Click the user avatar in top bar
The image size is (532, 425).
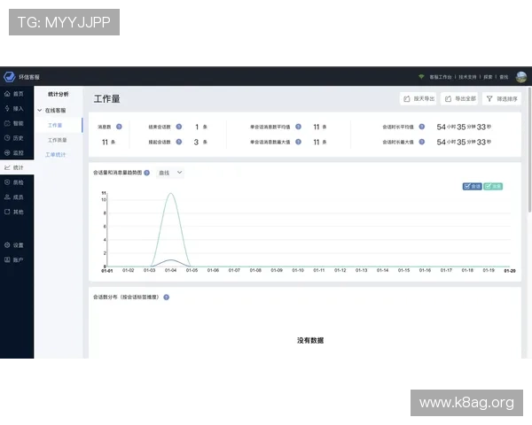tap(521, 77)
